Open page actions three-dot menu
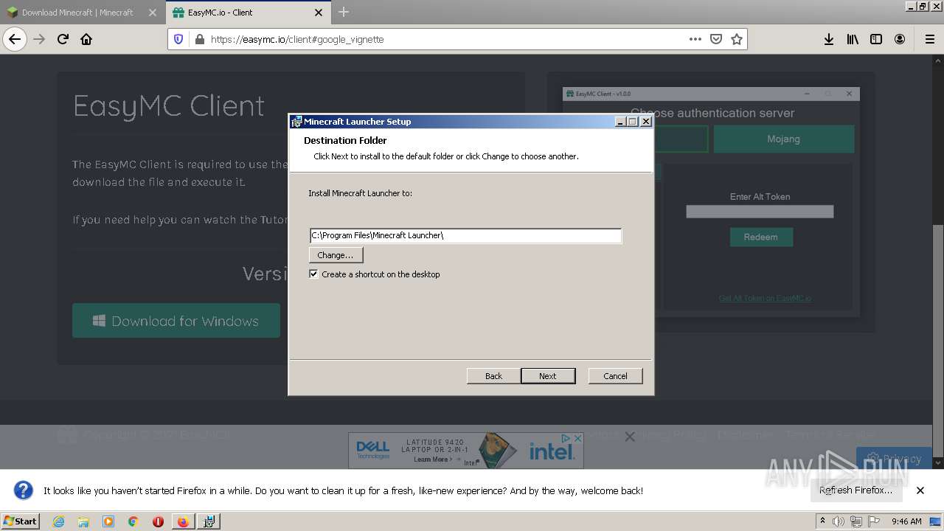Viewport: 944px width, 531px height. pos(695,39)
